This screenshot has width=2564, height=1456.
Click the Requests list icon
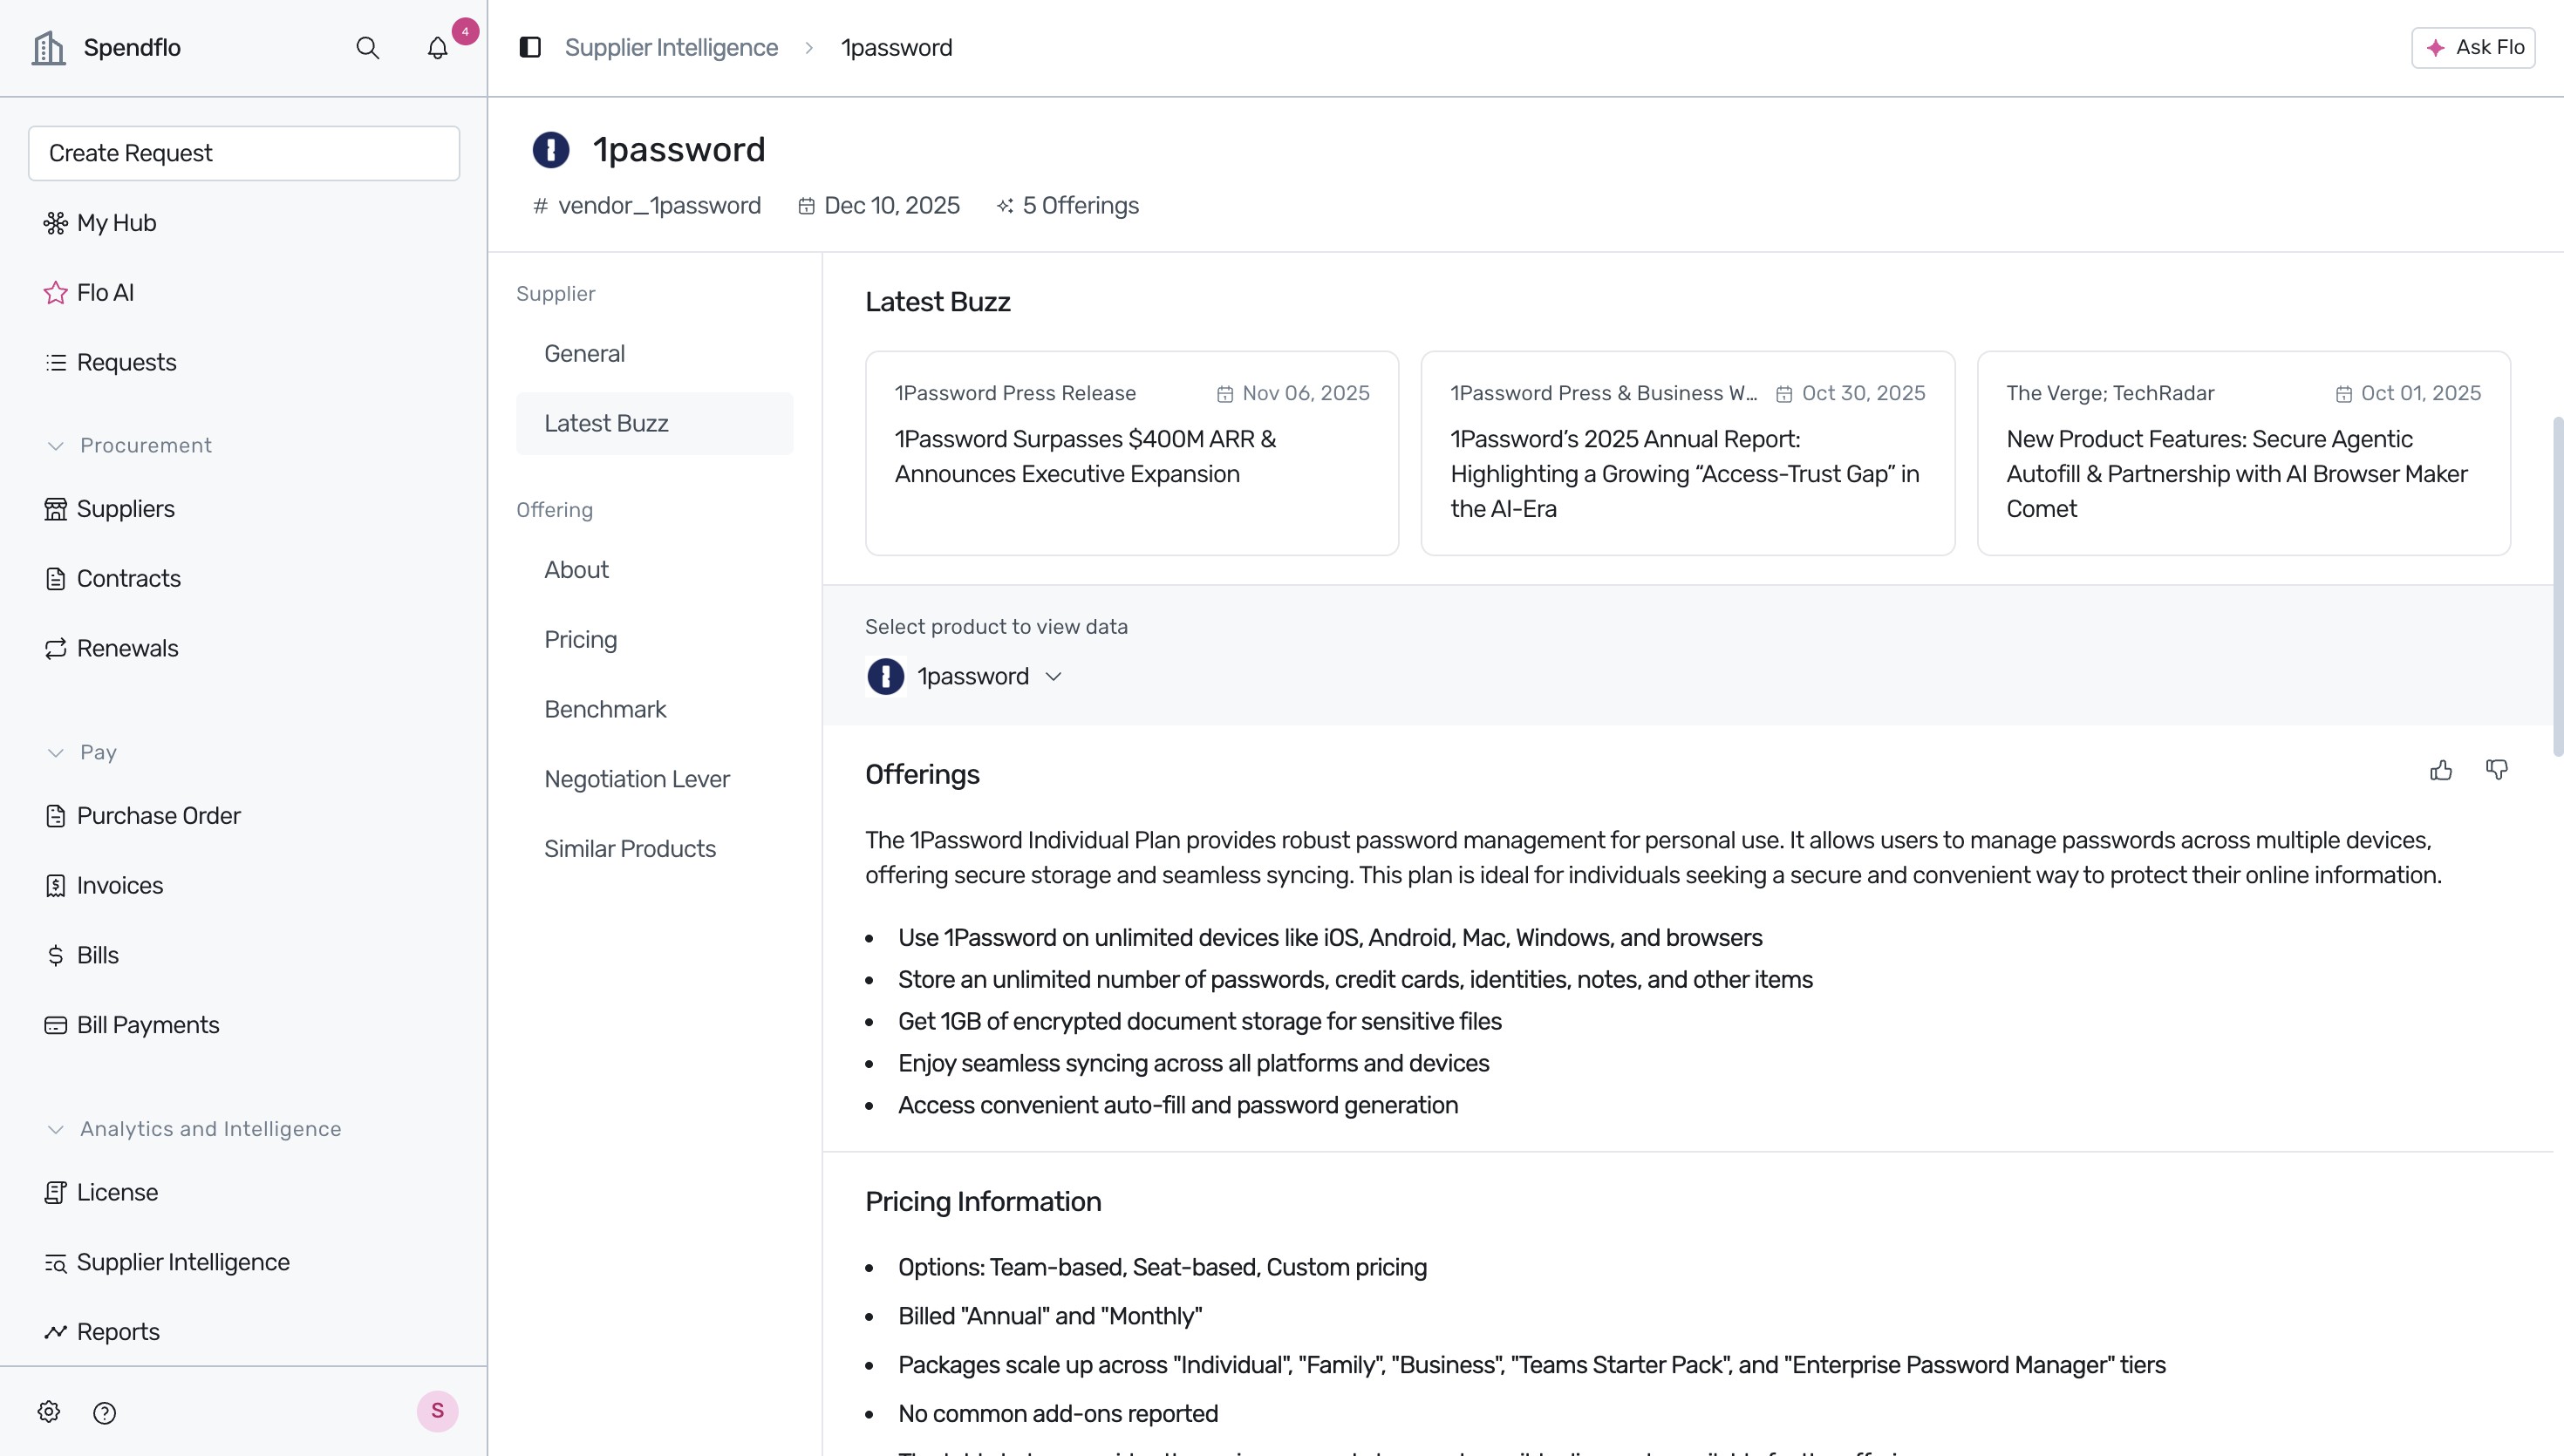pyautogui.click(x=55, y=362)
